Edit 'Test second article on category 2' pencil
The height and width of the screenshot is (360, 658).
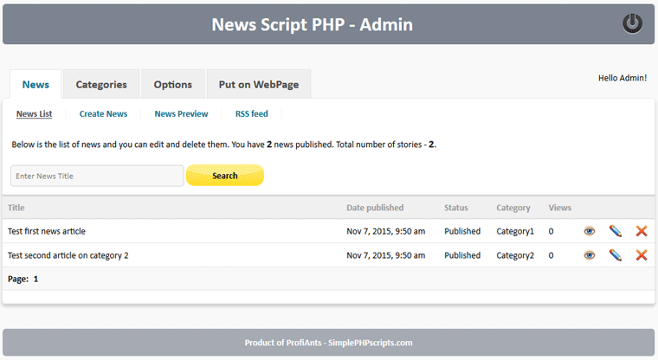pos(616,255)
